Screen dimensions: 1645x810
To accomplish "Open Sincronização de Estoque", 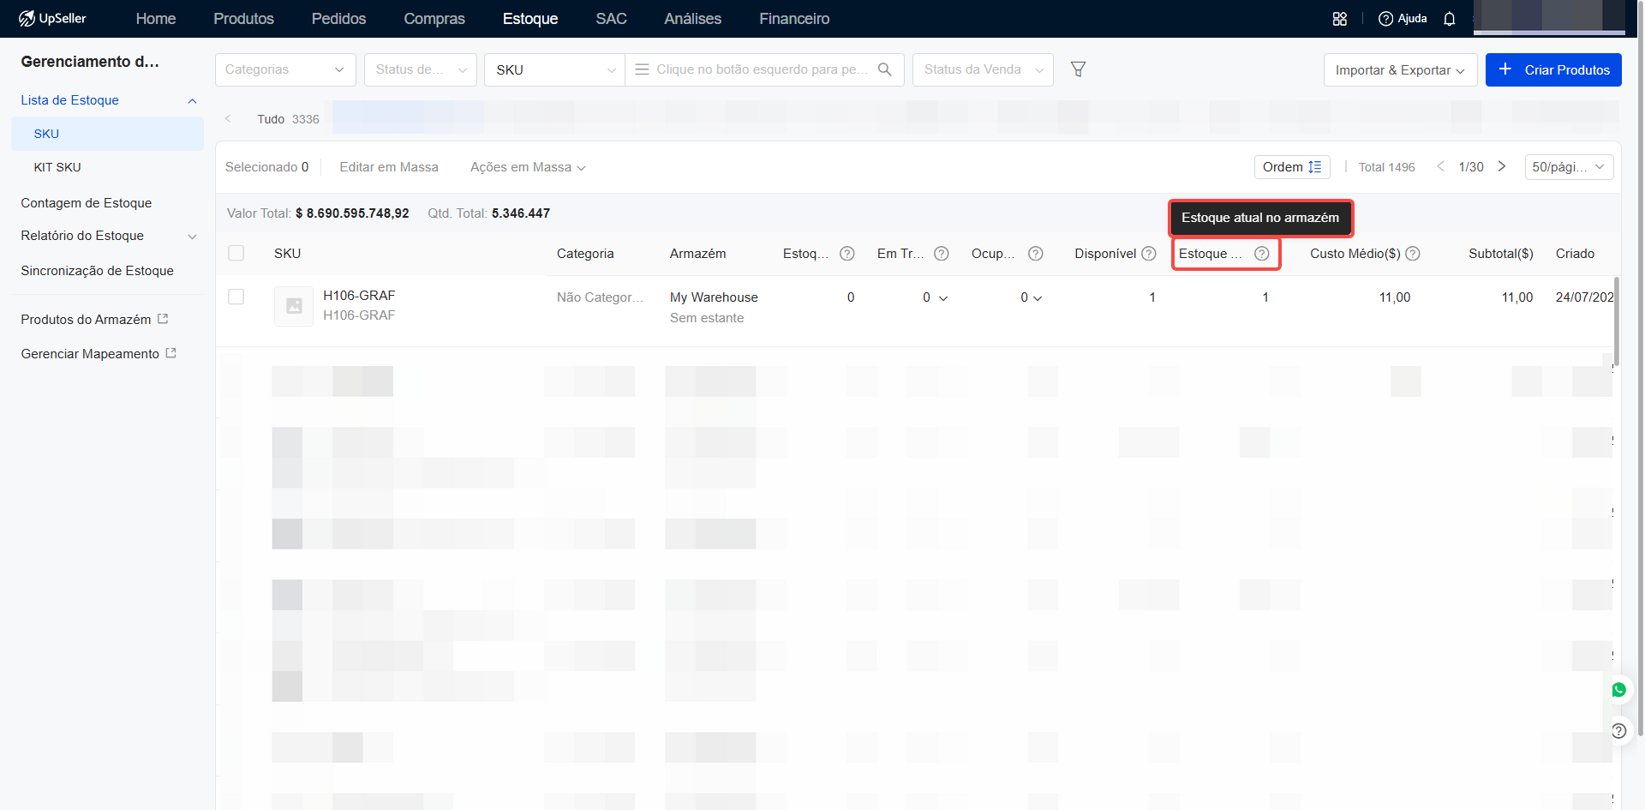I will [x=98, y=271].
